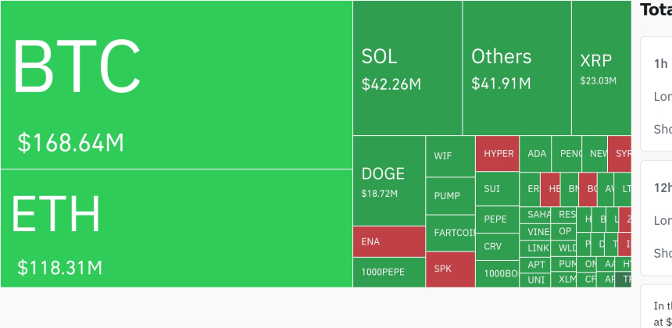Image resolution: width=672 pixels, height=328 pixels.
Task: Select the ETH heatmap tile
Action: 176,228
